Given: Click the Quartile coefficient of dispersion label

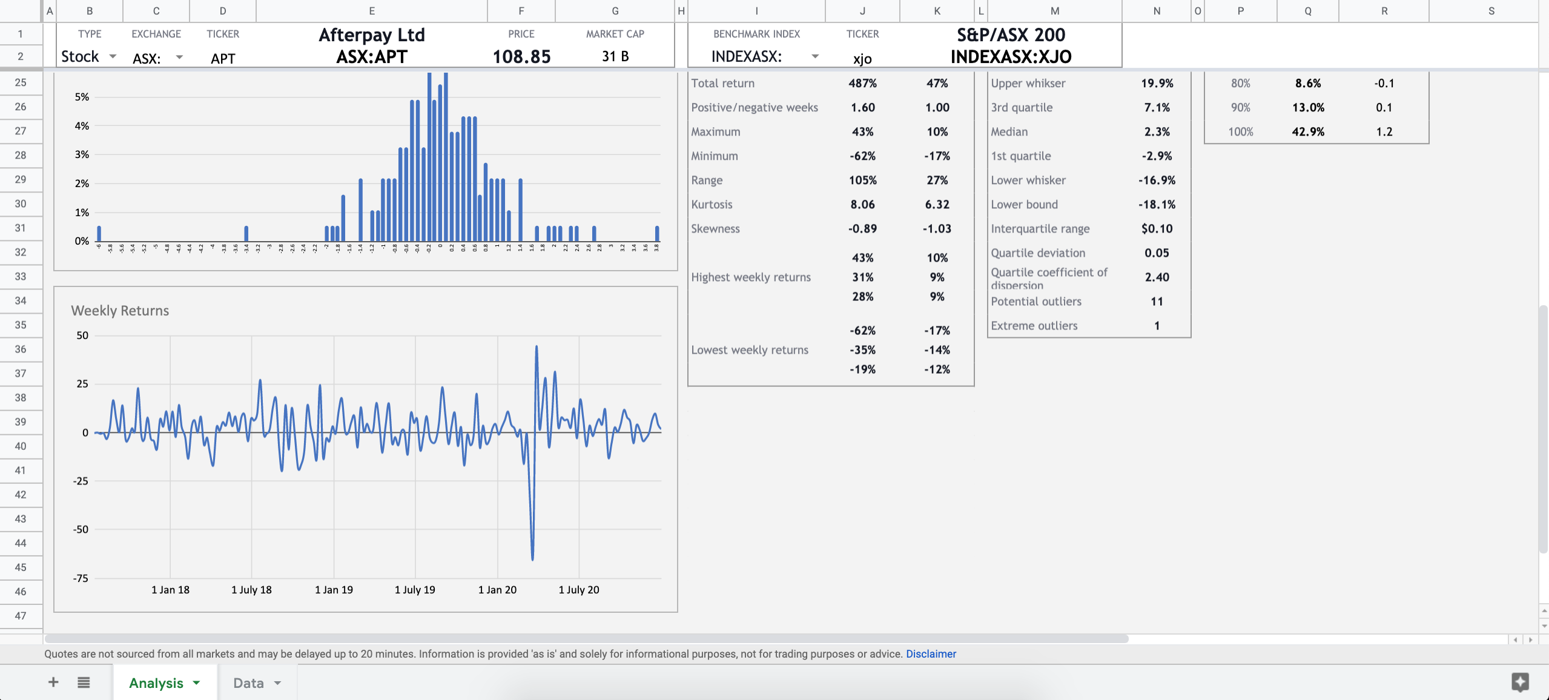Looking at the screenshot, I should [x=1049, y=278].
